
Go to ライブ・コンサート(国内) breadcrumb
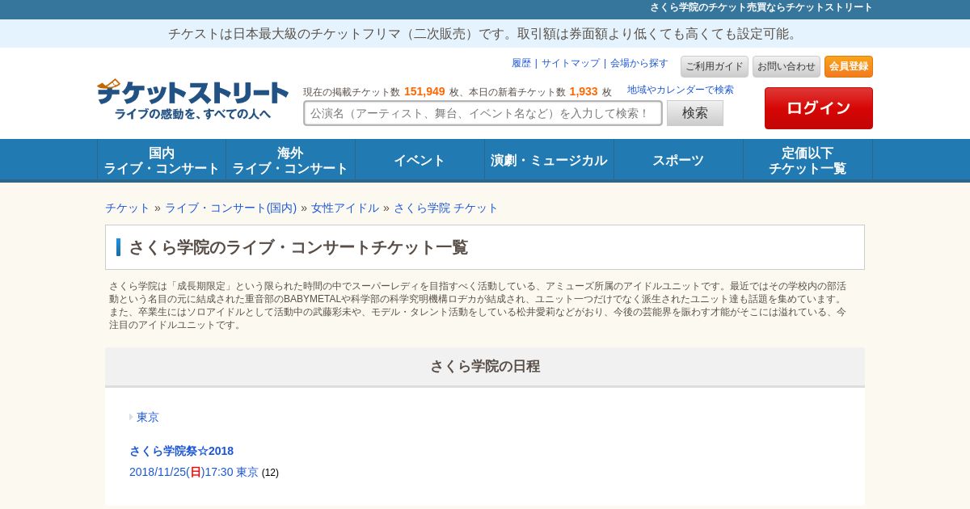[231, 208]
